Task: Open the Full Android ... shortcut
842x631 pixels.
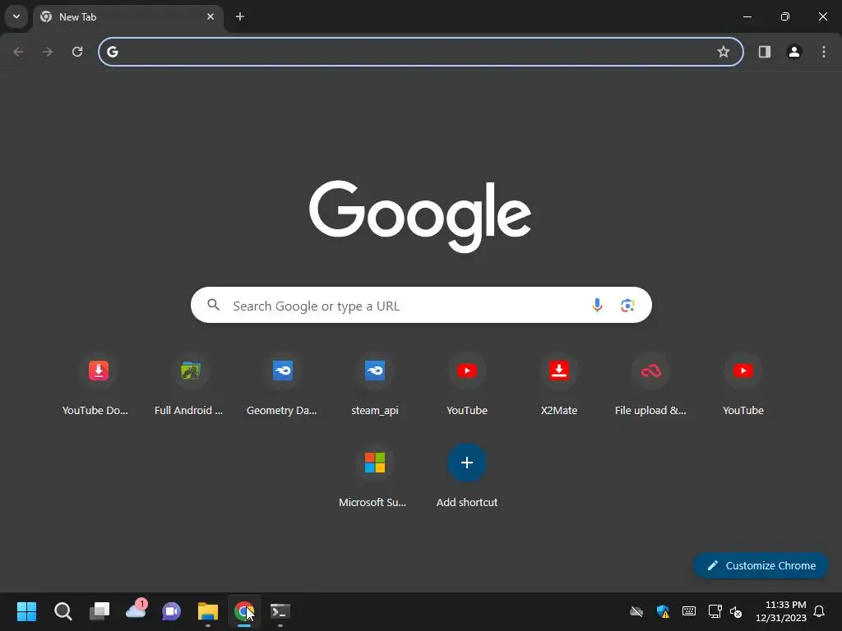Action: [x=190, y=385]
